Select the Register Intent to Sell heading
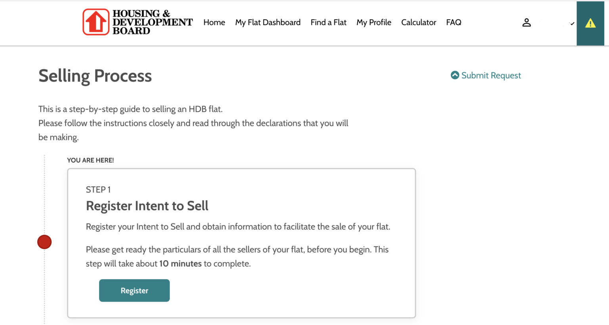 [x=147, y=206]
